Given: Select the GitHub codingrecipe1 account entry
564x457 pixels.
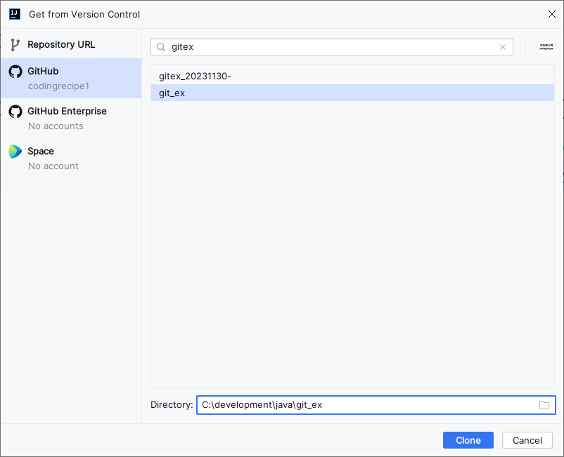Looking at the screenshot, I should pyautogui.click(x=71, y=78).
